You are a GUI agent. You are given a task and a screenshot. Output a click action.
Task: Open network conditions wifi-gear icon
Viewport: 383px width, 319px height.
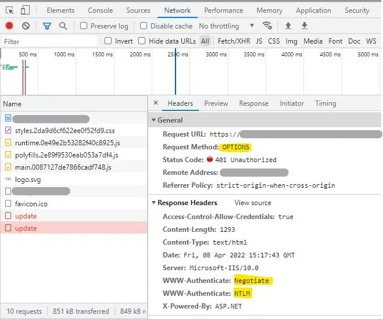267,26
